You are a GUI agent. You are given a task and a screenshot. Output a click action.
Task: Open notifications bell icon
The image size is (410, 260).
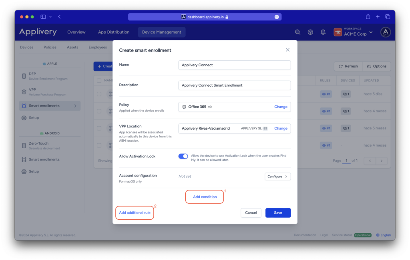323,32
